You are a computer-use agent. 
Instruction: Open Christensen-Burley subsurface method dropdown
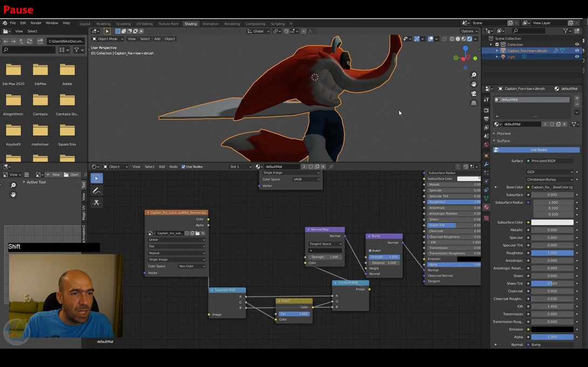[550, 179]
